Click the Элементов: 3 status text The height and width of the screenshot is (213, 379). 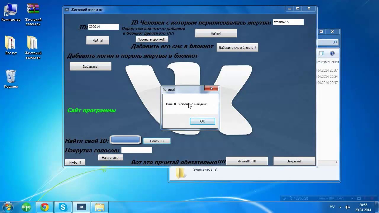coord(205,170)
